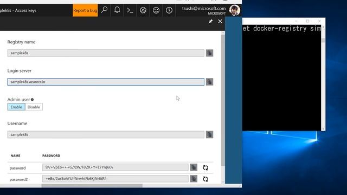Screen dimensions: 347x195
Task: Click the user avatar picture
Action: (x=234, y=10)
